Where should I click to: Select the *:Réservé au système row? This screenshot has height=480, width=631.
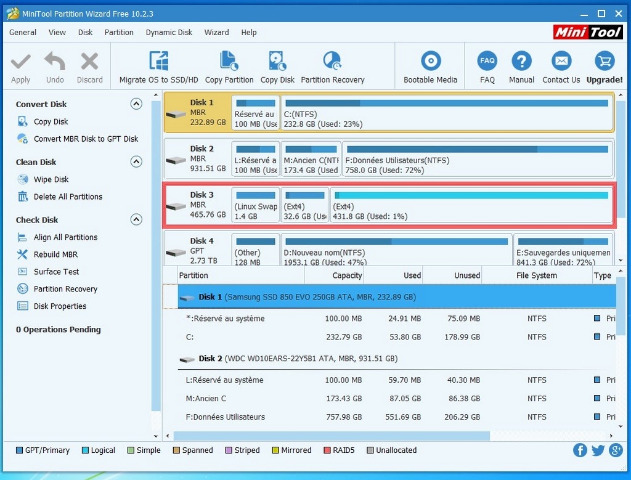point(397,319)
